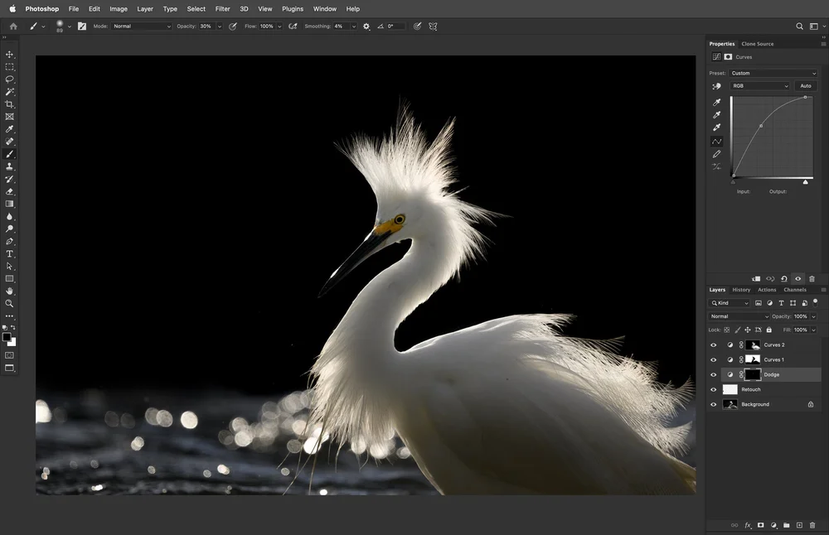
Task: Open the Filter menu
Action: coord(222,9)
